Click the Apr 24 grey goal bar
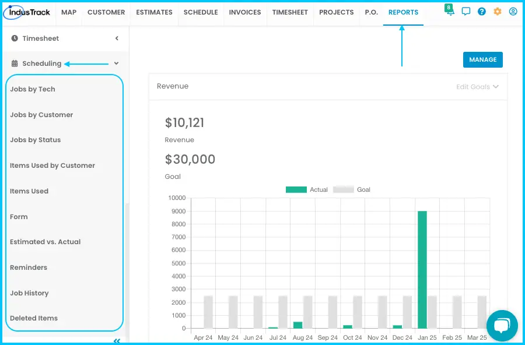 [x=208, y=312]
